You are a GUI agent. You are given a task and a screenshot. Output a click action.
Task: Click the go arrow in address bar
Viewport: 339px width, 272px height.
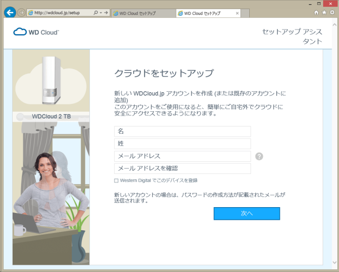click(x=106, y=13)
